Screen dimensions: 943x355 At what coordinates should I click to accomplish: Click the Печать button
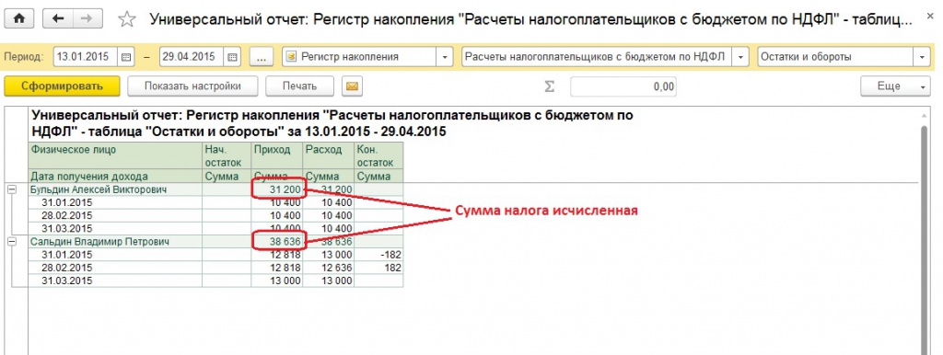click(299, 86)
